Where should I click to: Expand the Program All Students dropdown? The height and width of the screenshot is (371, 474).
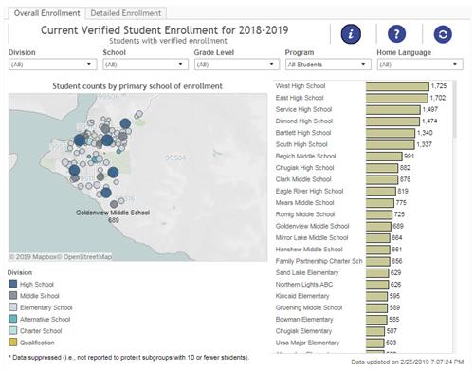click(328, 65)
